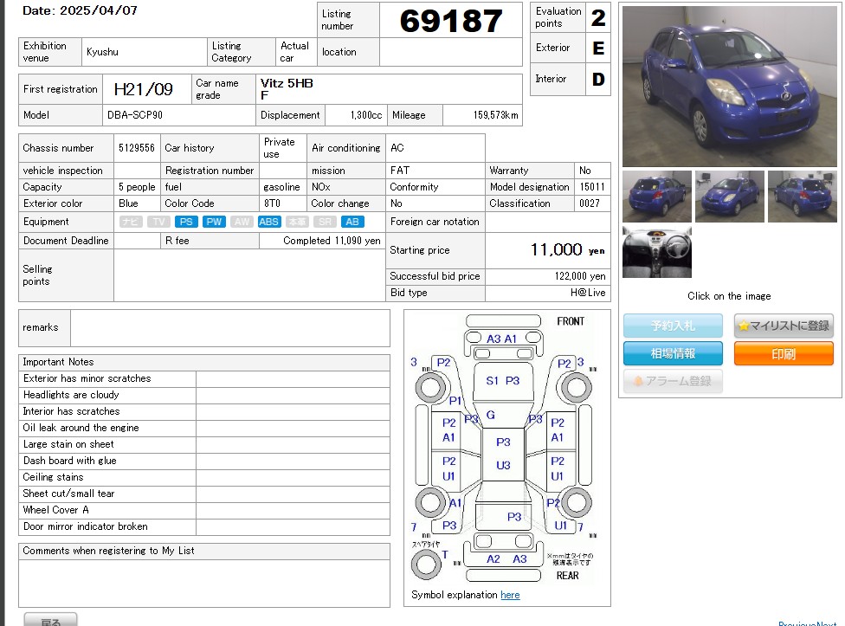
Task: Click the greyed SR equipment badge
Action: tap(325, 222)
